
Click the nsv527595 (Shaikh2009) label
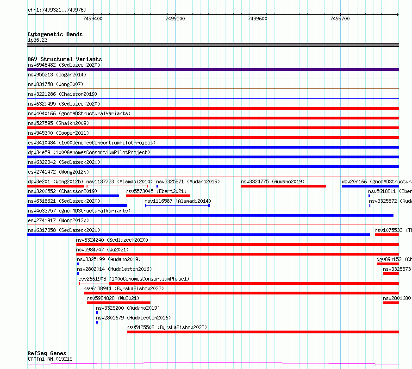[58, 123]
